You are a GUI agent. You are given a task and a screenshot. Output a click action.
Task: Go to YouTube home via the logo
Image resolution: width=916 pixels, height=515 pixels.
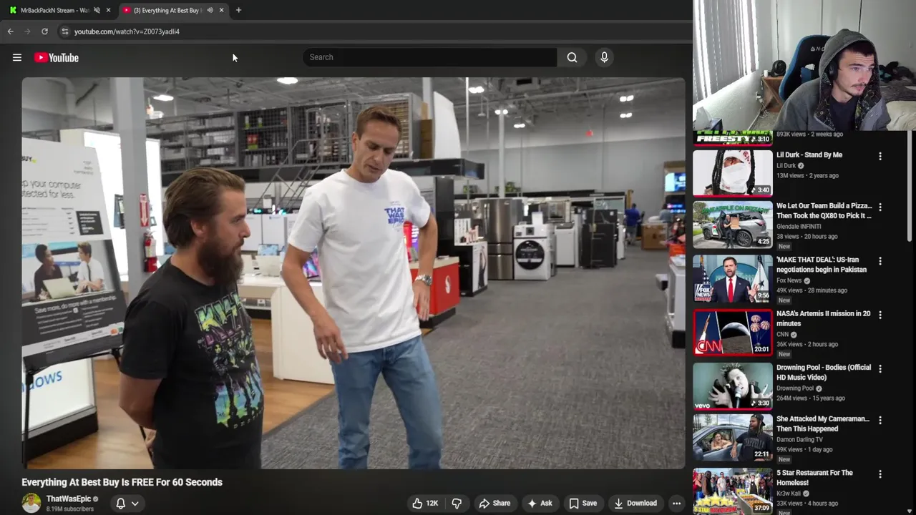[57, 58]
